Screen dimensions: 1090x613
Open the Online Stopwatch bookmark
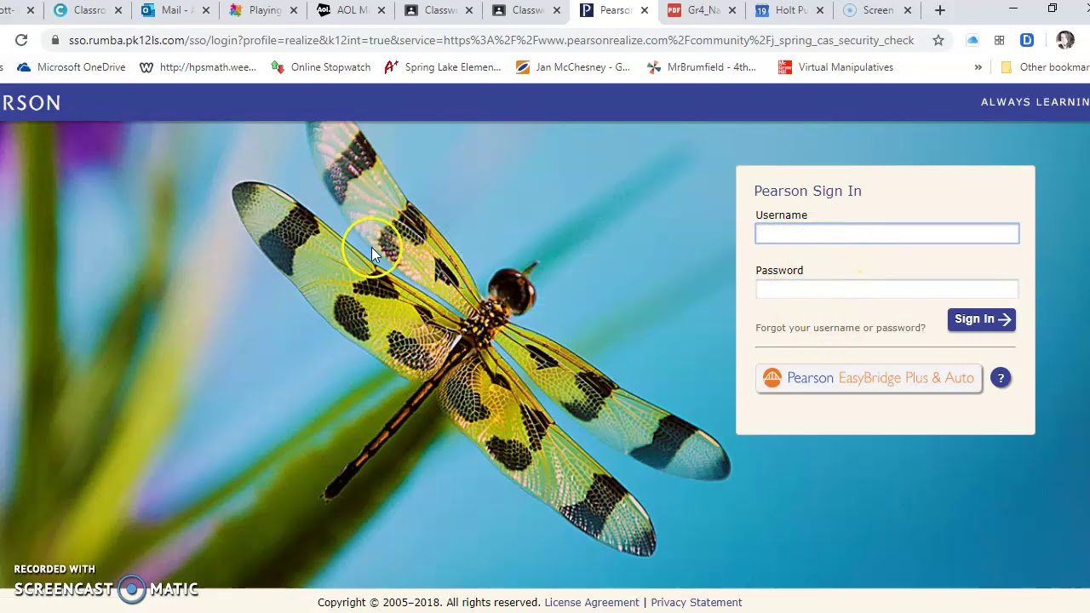tap(320, 67)
